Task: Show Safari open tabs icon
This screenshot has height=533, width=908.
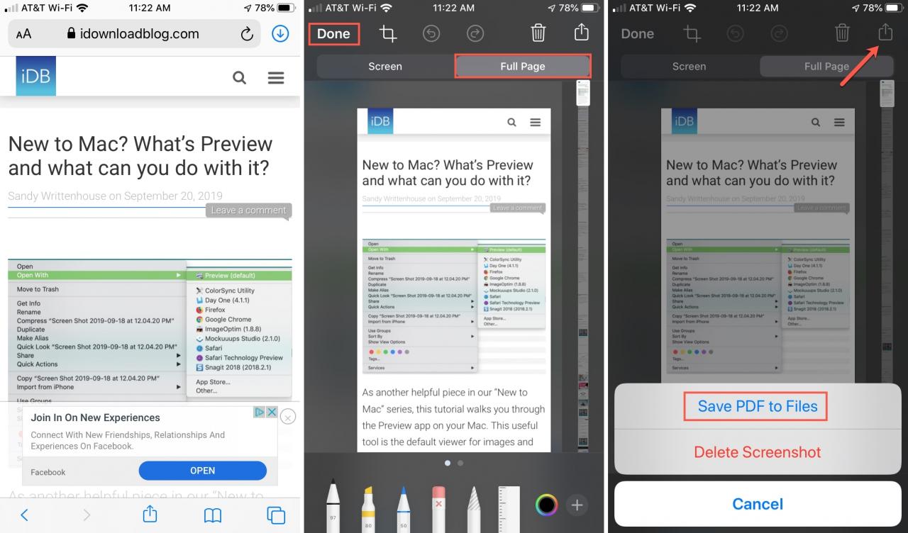Action: pyautogui.click(x=275, y=515)
